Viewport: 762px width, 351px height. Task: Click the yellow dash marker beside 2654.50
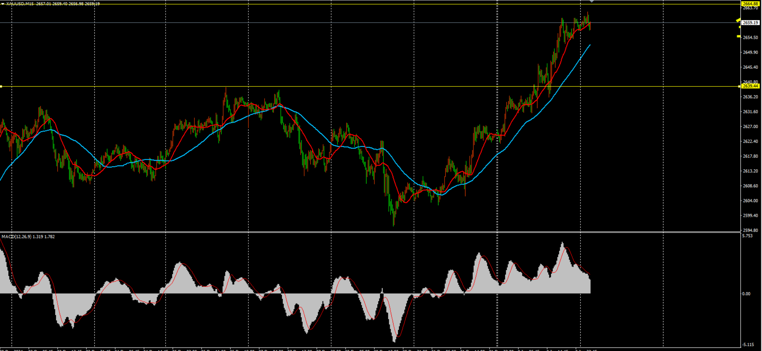coord(739,36)
